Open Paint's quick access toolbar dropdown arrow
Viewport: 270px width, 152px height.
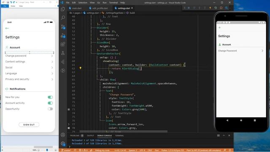(16, 2)
